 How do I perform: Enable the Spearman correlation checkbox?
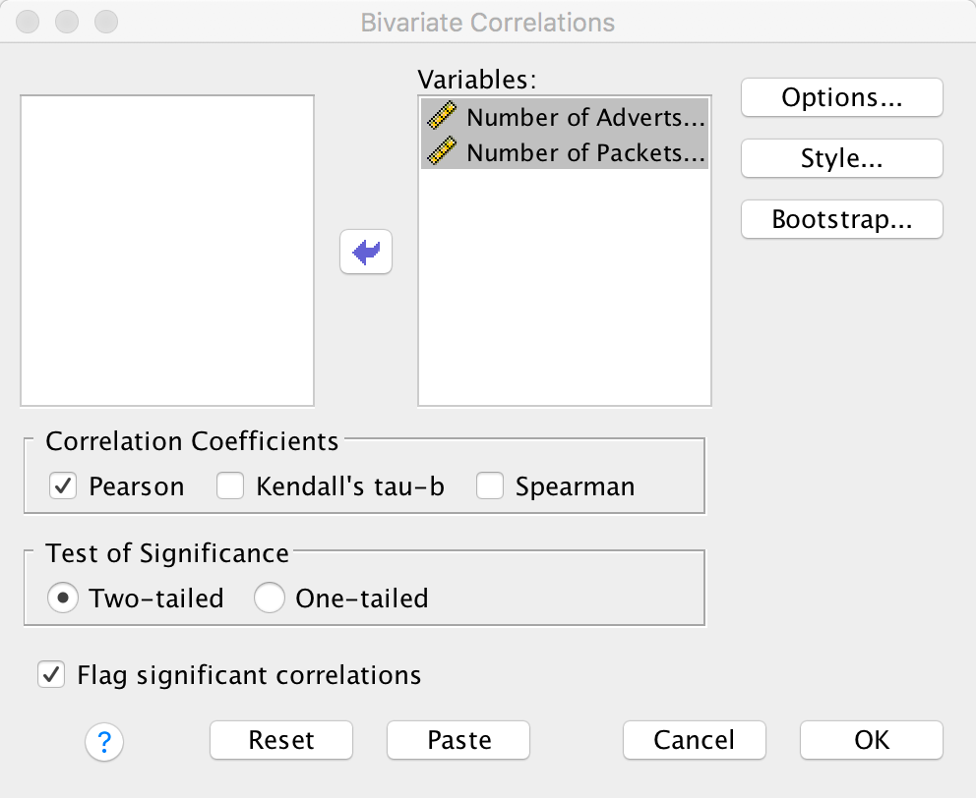tap(490, 486)
